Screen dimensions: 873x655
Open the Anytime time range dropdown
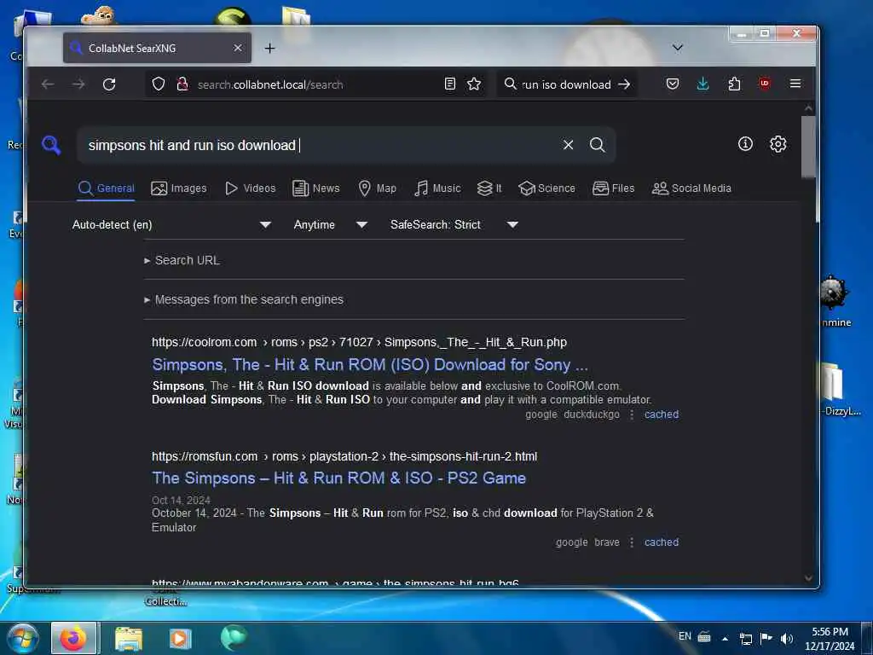[x=330, y=224]
